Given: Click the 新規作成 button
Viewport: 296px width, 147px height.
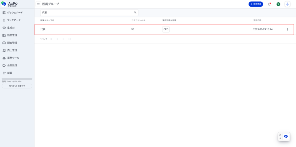Looking at the screenshot, I should click(x=256, y=4).
